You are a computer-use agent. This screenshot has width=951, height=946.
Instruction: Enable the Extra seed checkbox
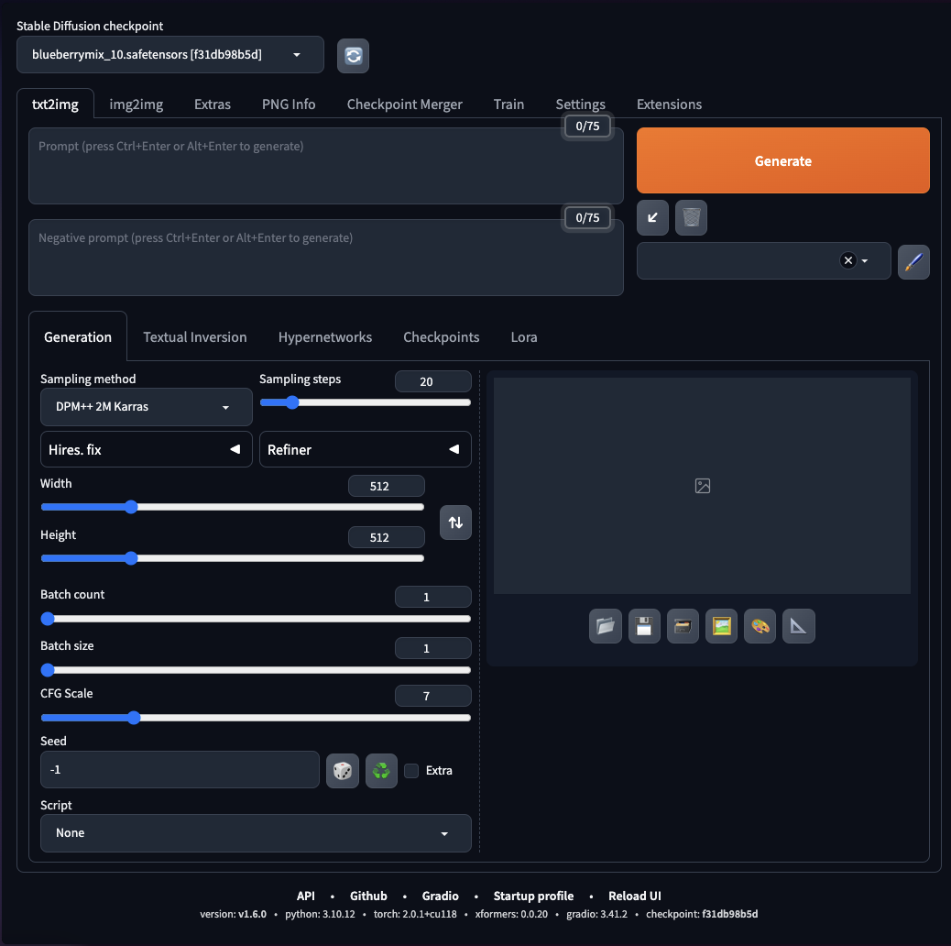tap(411, 771)
